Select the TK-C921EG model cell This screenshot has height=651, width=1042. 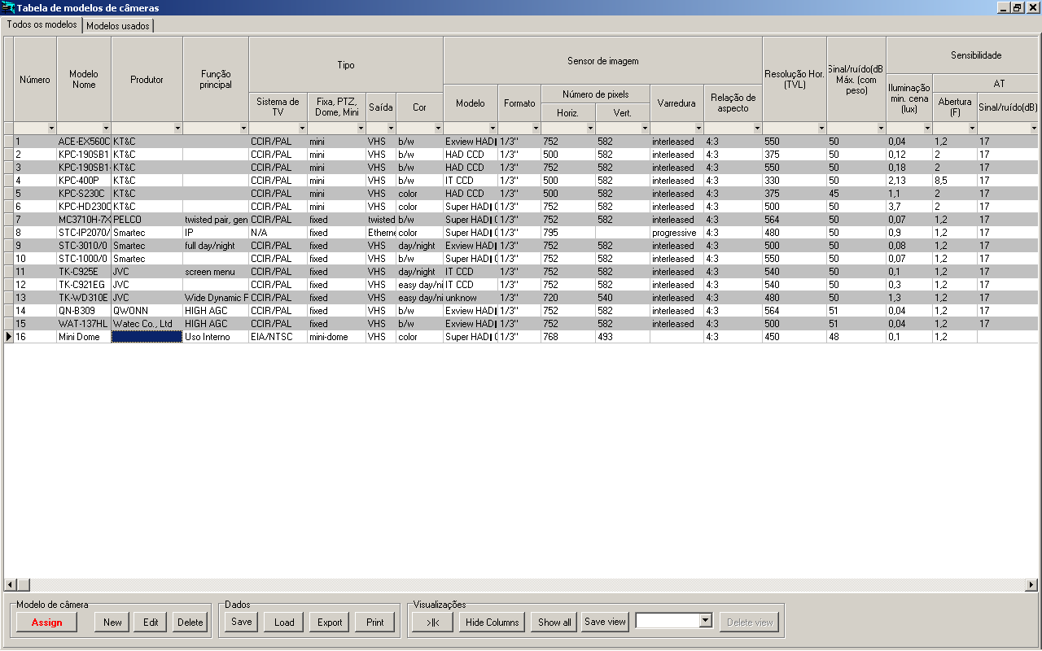[x=84, y=285]
